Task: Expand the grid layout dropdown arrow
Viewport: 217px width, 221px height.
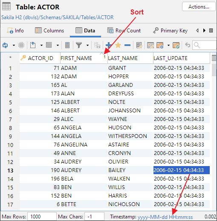Action: click(x=58, y=46)
